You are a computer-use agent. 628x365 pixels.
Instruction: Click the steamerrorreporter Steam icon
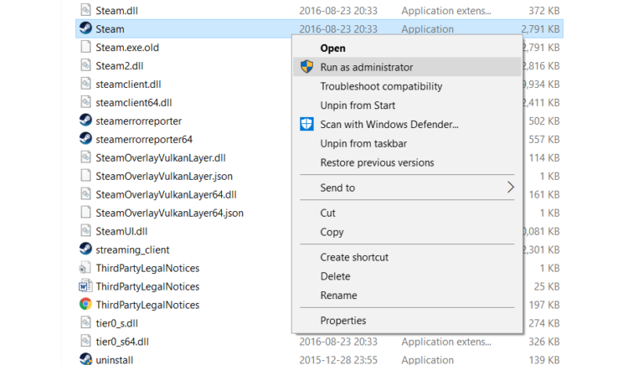click(85, 121)
